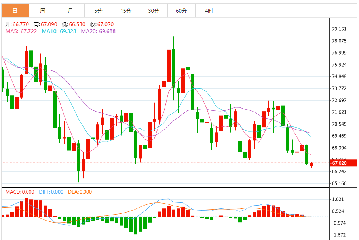The width and height of the screenshot is (359, 240).
Task: Click the red 67.020 current price tag
Action: pos(344,163)
